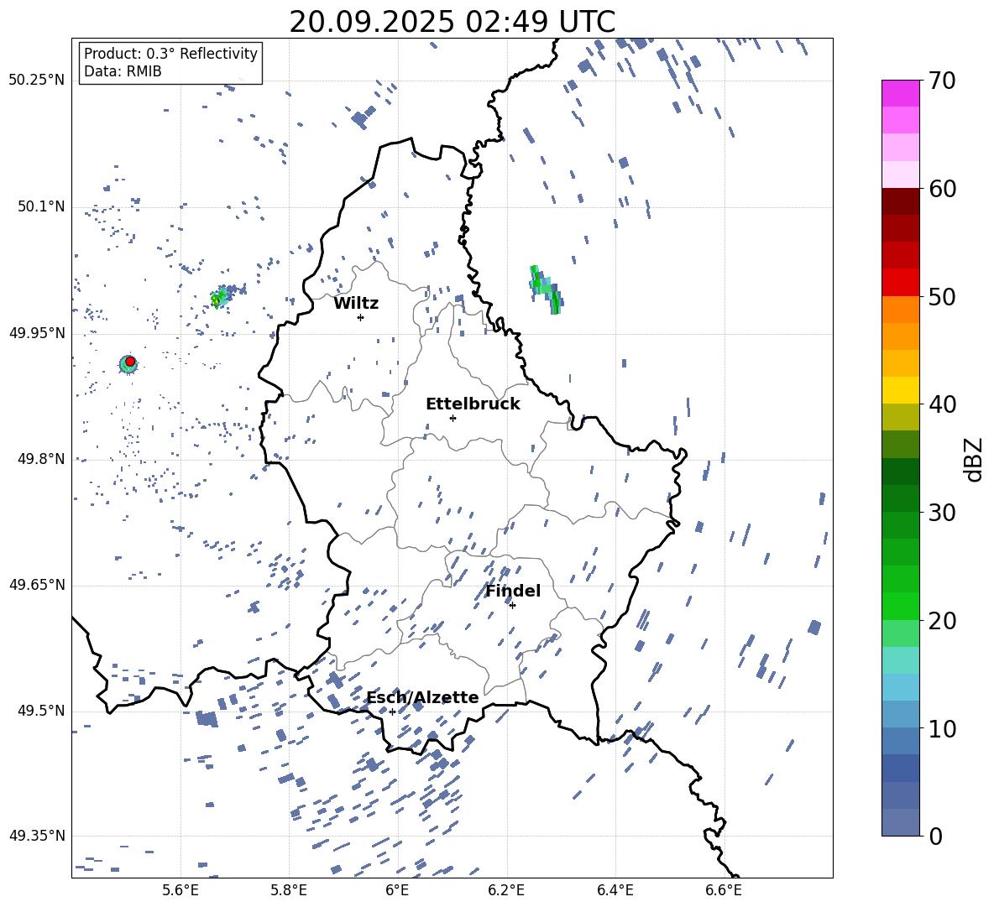Click the Esch/Alzette cross marker
The height and width of the screenshot is (907, 994).
point(392,712)
